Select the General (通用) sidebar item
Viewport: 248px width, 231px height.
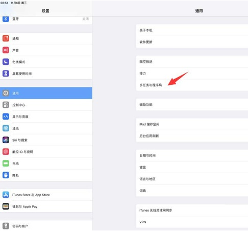pos(46,93)
